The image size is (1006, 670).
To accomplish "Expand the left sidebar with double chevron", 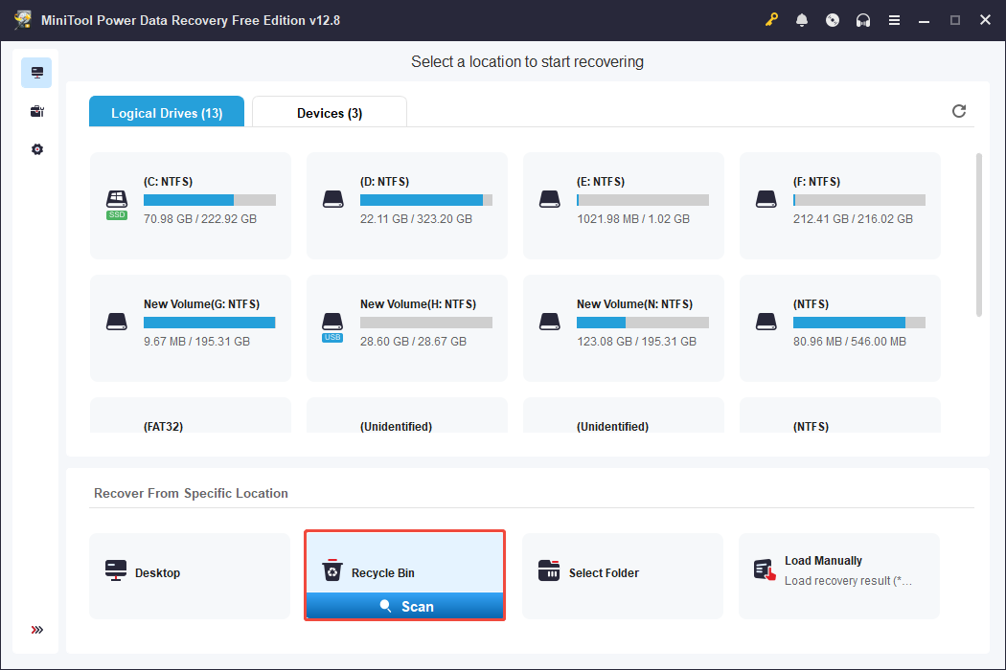I will (36, 630).
